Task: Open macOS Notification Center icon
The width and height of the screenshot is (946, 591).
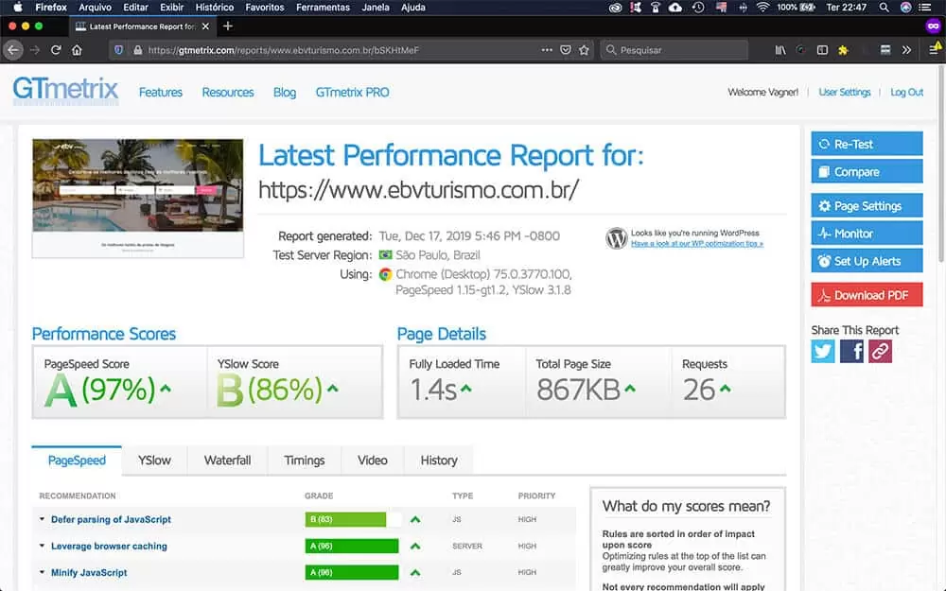Action: coord(924,8)
